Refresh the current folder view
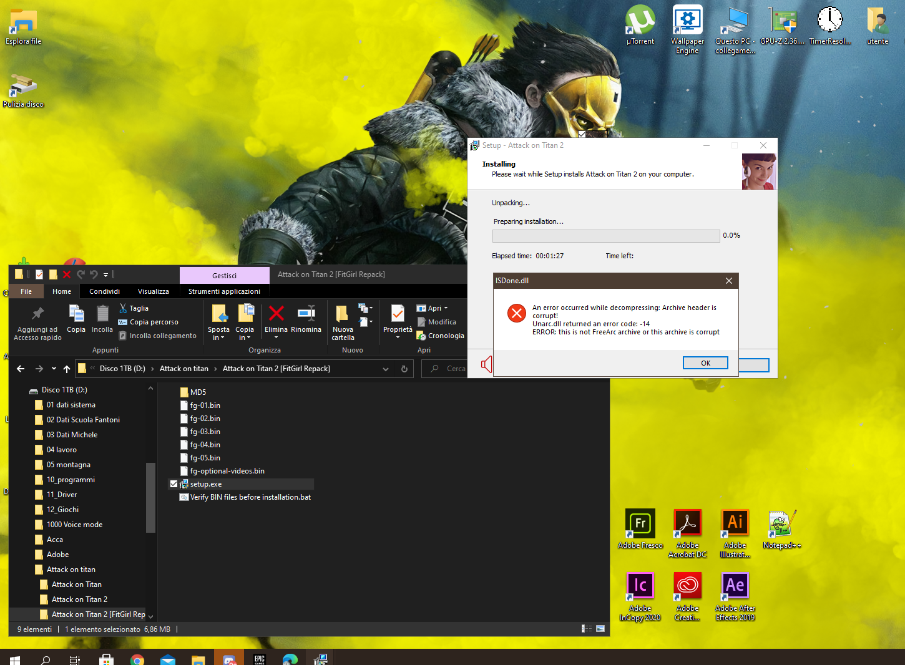Viewport: 905px width, 665px height. pos(404,369)
